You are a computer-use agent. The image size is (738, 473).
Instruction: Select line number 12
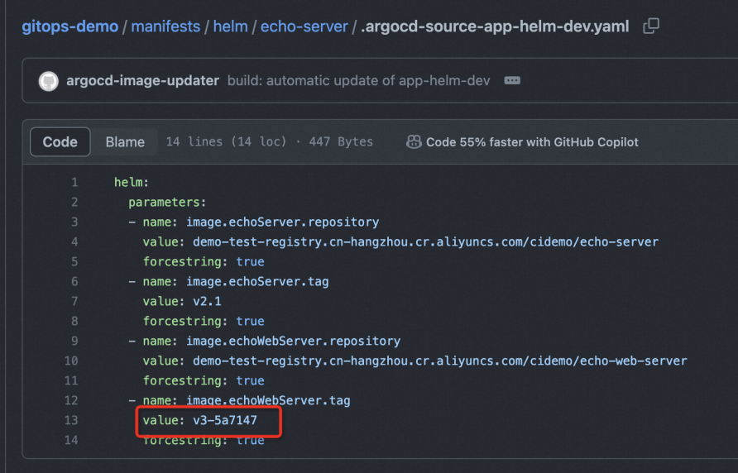(x=71, y=400)
